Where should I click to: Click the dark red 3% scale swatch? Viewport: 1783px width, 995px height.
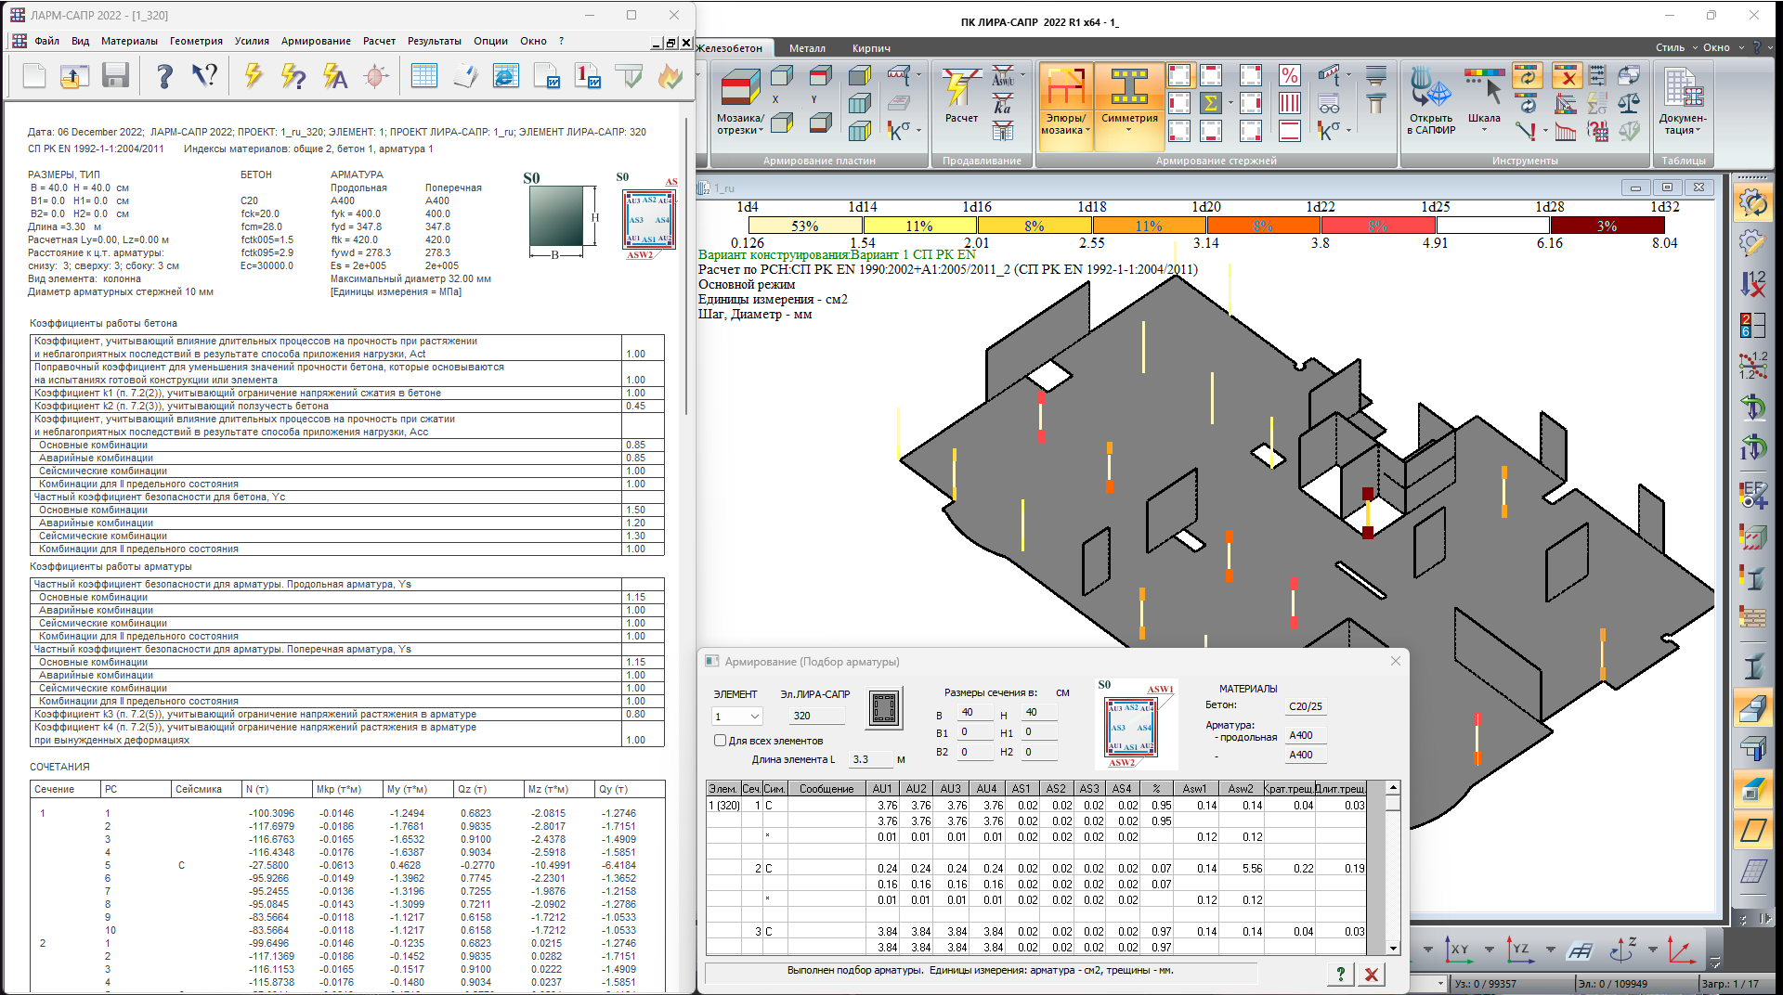1607,226
